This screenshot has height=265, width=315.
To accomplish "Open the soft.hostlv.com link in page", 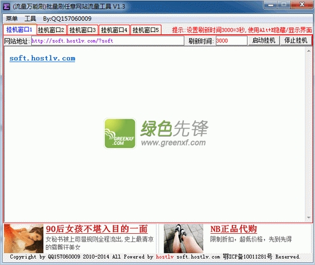I will 42,58.
